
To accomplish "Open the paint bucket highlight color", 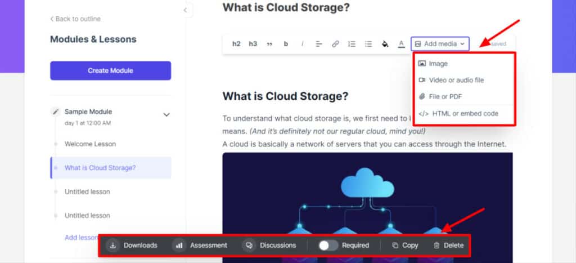I will 385,44.
